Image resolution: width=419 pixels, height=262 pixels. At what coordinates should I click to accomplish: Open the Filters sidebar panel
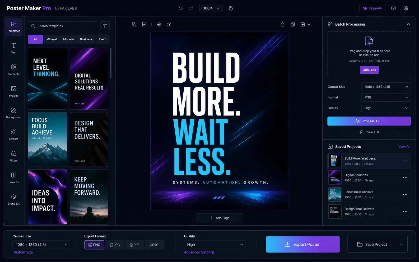coord(14,156)
